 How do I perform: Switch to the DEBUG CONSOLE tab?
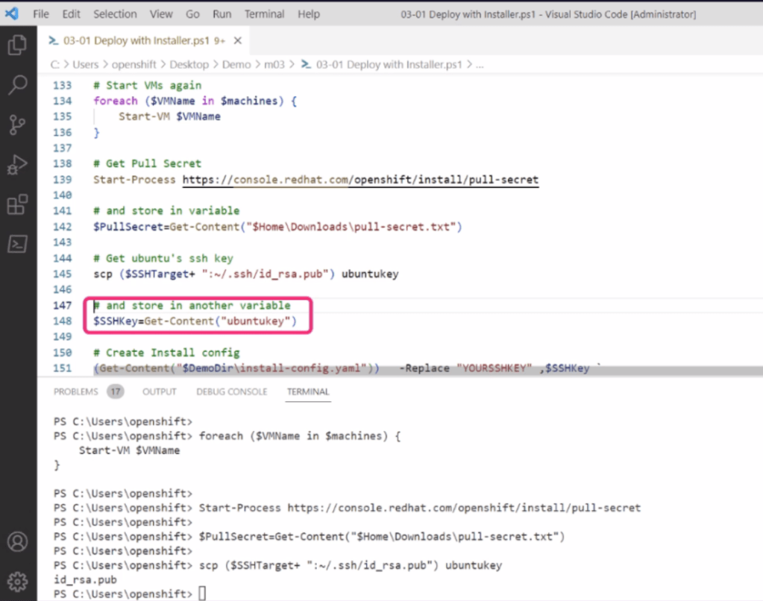tap(232, 391)
